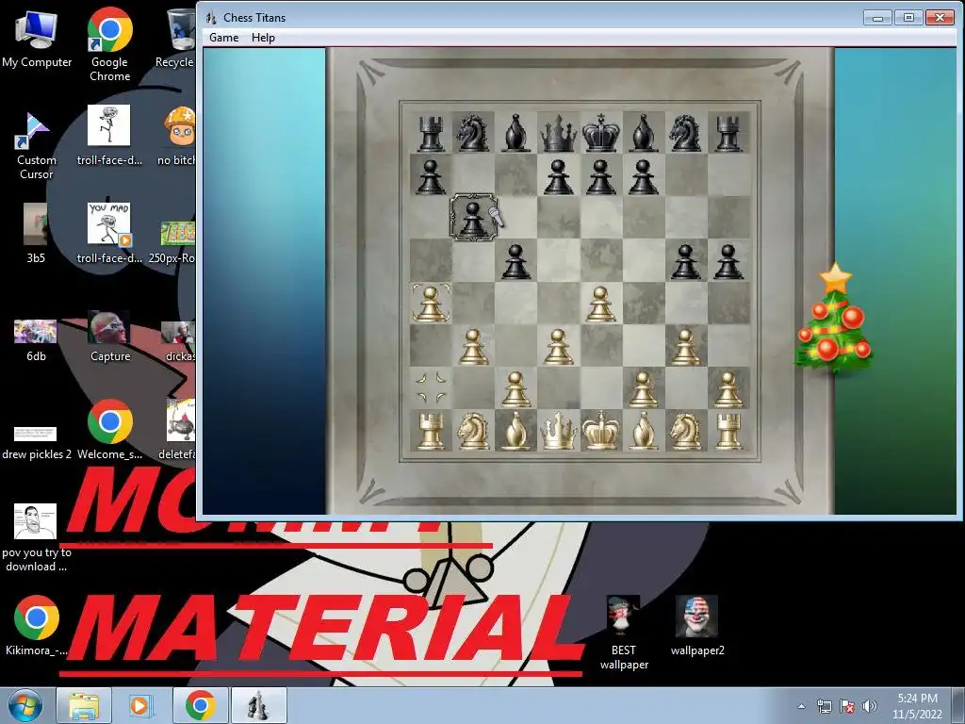This screenshot has height=724, width=965.
Task: Select the black queen on d8
Action: (558, 133)
